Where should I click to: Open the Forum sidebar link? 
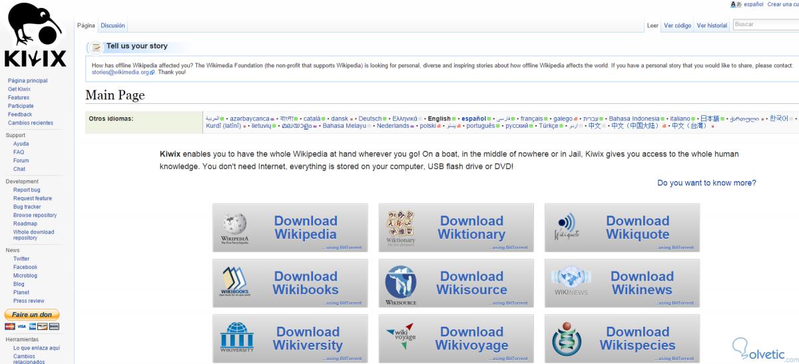pyautogui.click(x=21, y=160)
